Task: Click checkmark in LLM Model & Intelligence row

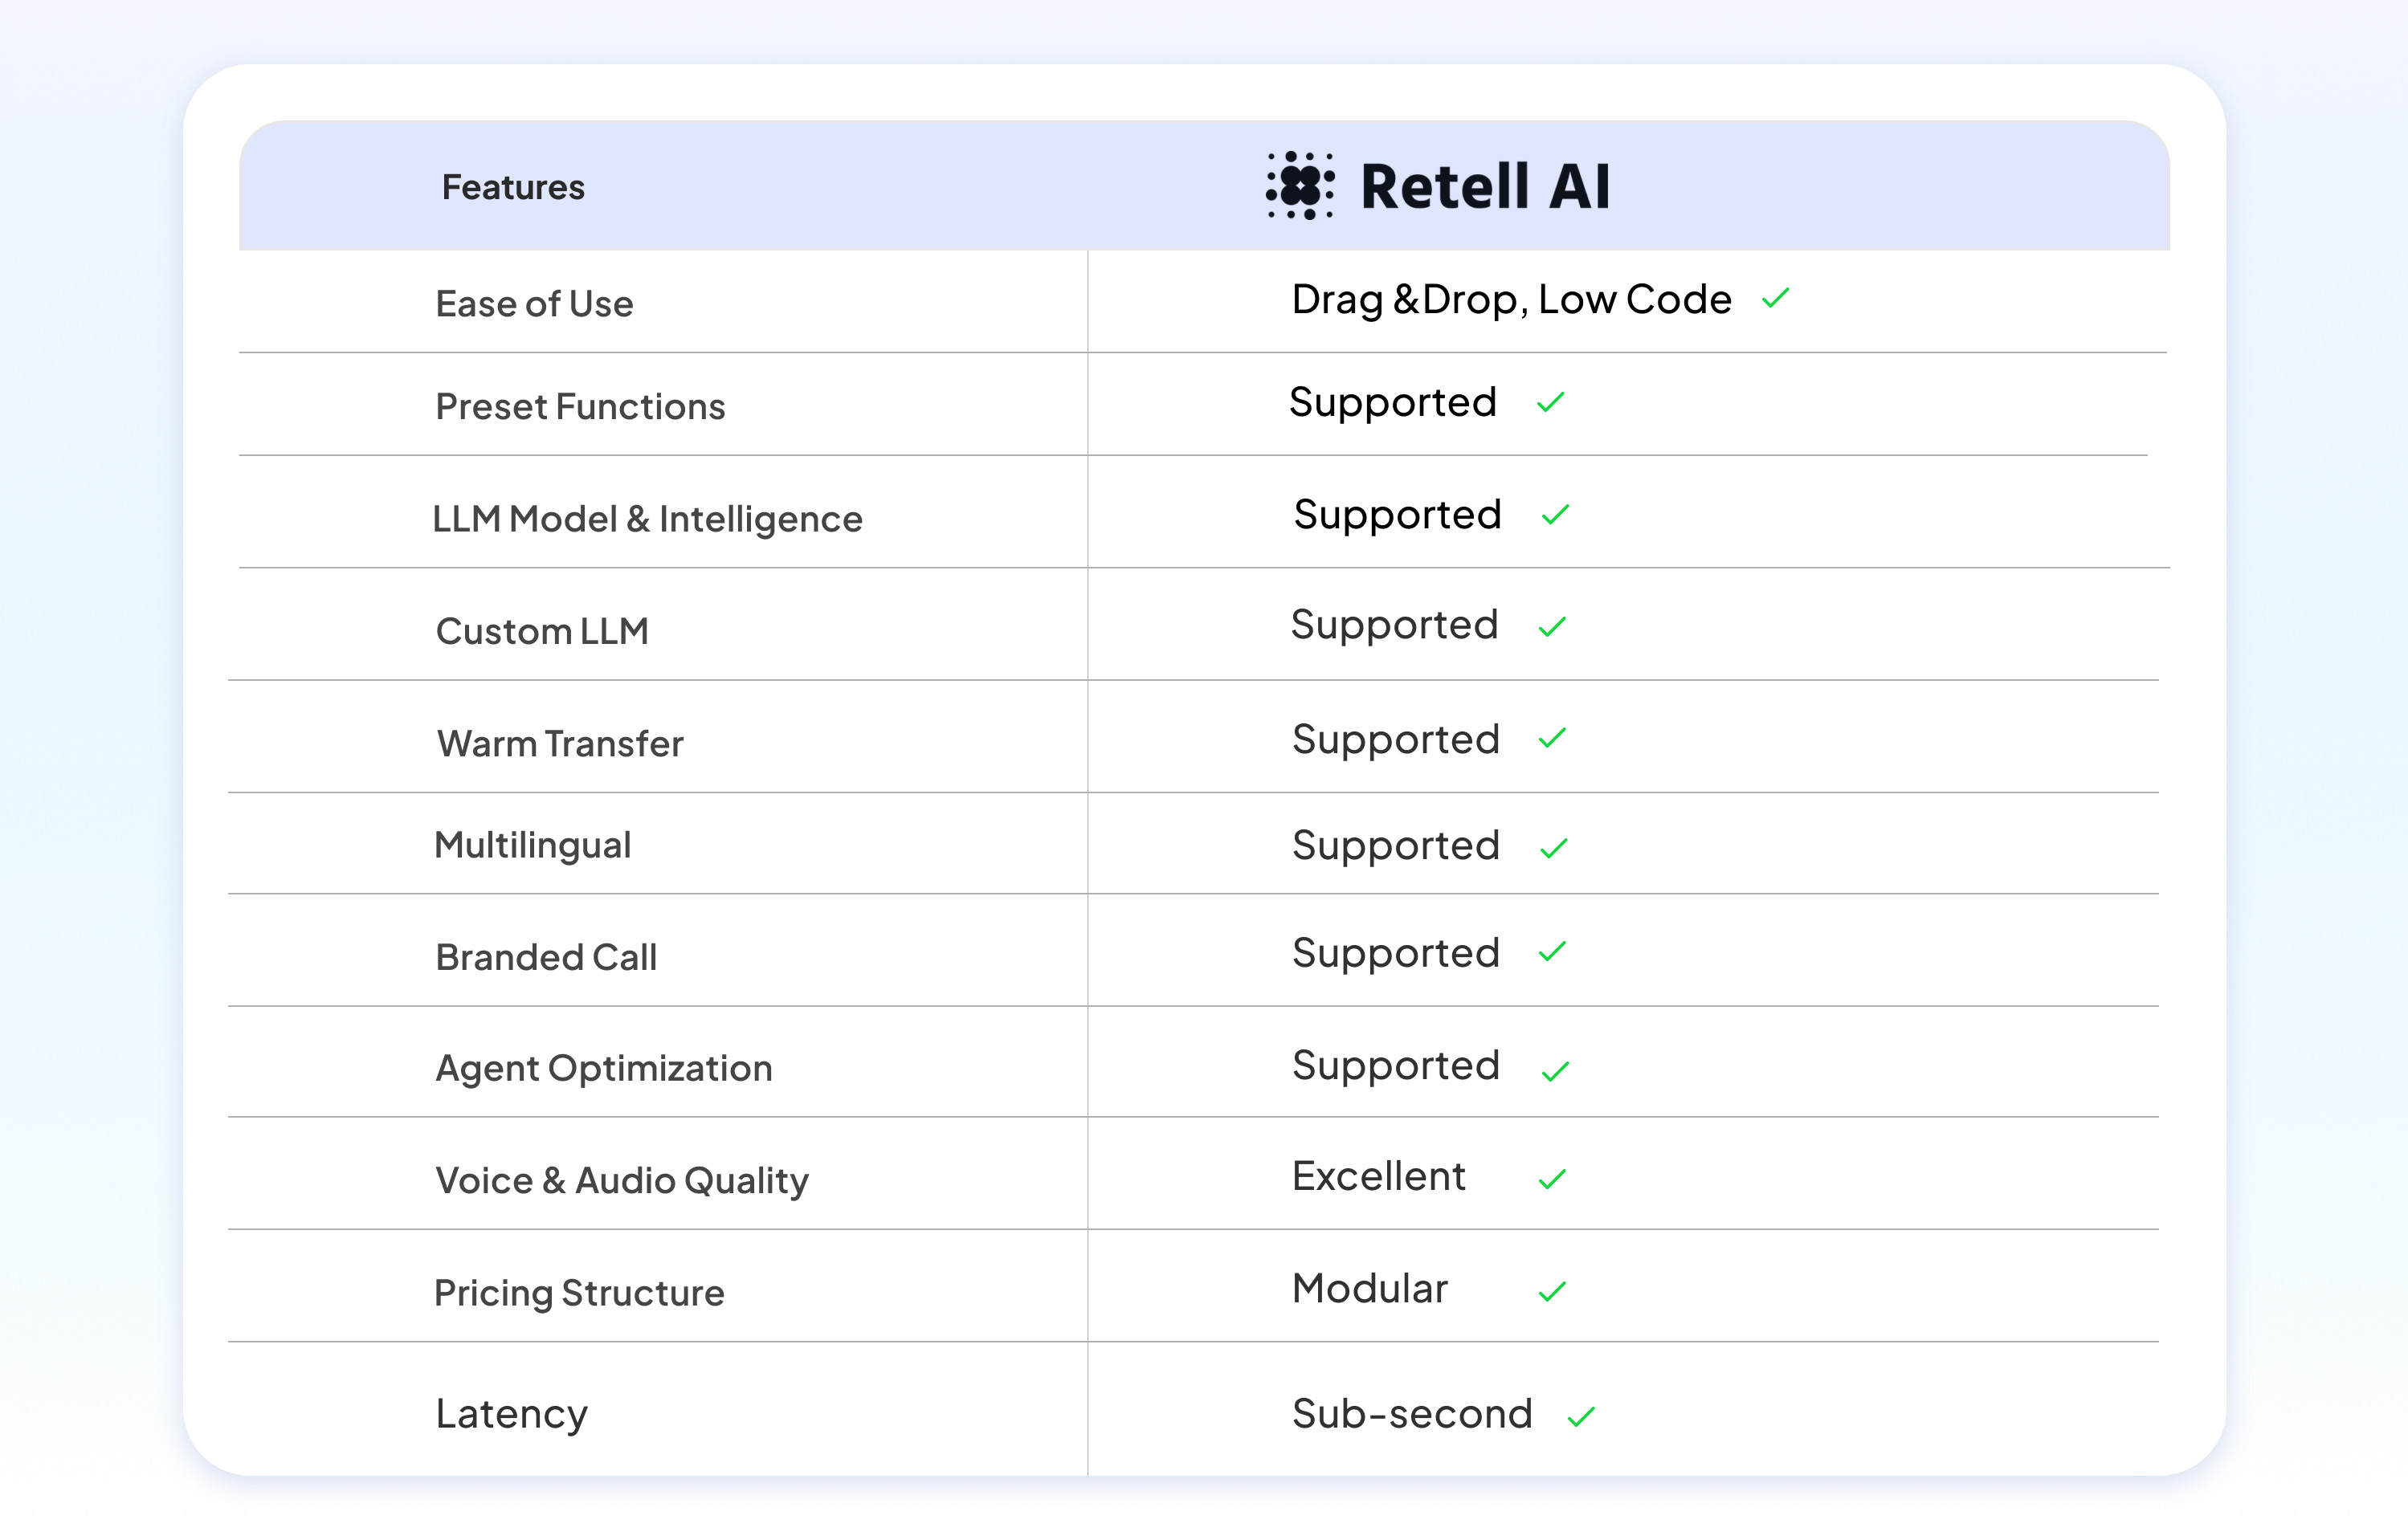Action: (x=1555, y=515)
